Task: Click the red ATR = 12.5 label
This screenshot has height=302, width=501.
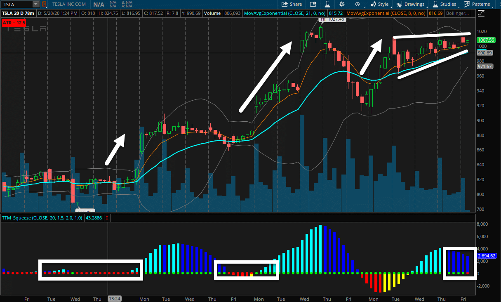Action: click(x=14, y=22)
